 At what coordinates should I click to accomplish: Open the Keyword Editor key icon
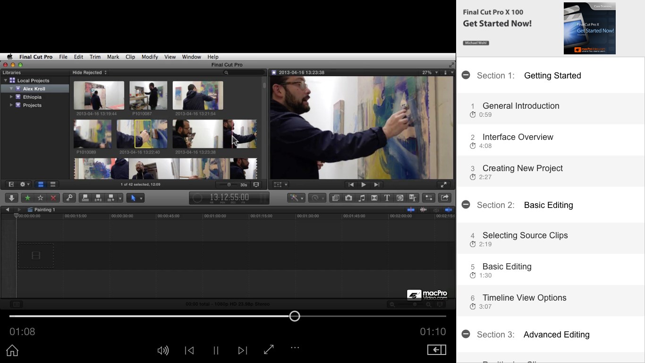point(69,198)
